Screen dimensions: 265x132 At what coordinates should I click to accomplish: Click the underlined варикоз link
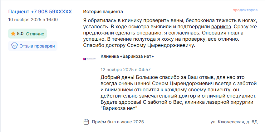pos(222,26)
